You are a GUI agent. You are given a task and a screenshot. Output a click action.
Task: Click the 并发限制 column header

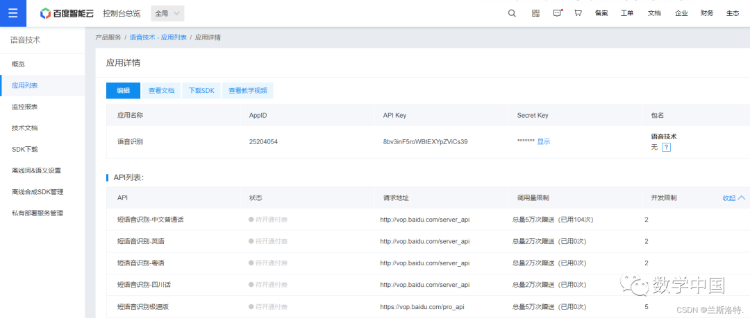coord(664,197)
